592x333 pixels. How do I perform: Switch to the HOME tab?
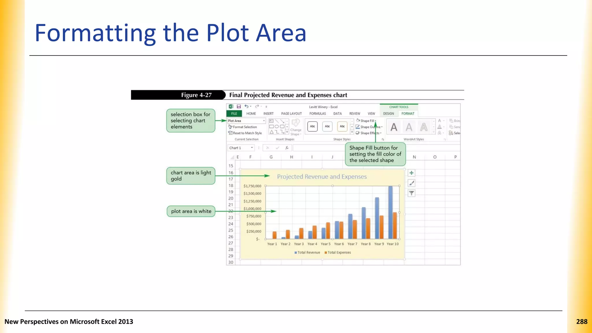click(251, 114)
